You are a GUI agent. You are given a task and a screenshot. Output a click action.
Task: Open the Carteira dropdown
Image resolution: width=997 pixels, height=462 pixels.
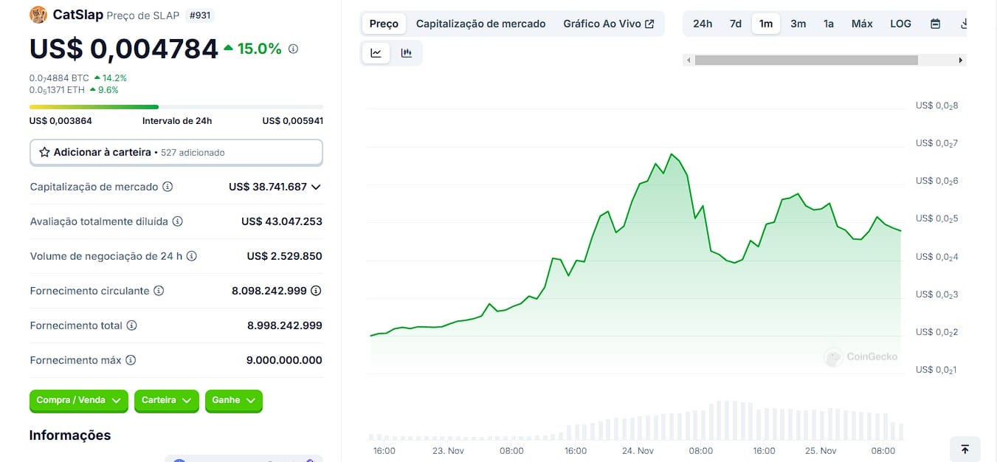166,400
